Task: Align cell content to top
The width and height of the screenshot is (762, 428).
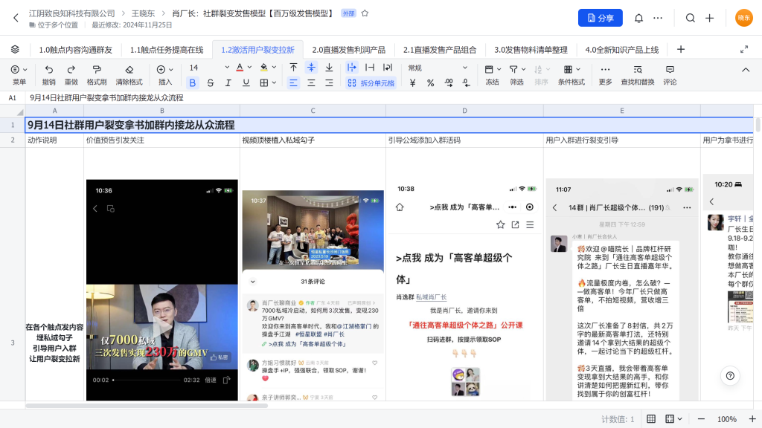Action: (293, 68)
